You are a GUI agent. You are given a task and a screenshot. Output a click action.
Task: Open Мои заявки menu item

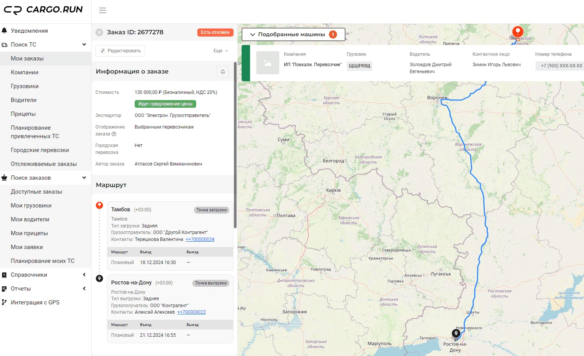45,247
